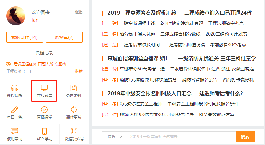Click the search keyword input field
Image resolution: width=265 pixels, height=145 pixels.
181,137
